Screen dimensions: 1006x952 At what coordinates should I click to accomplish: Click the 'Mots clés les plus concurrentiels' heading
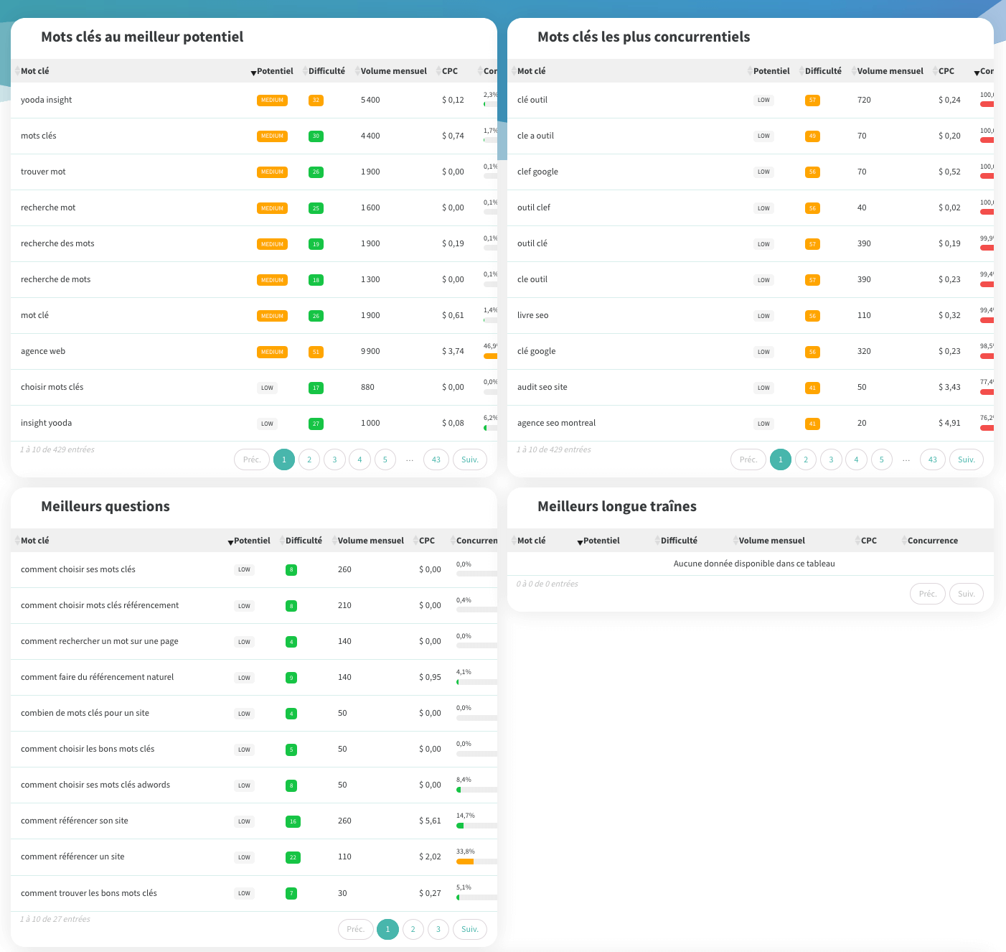[x=644, y=37]
